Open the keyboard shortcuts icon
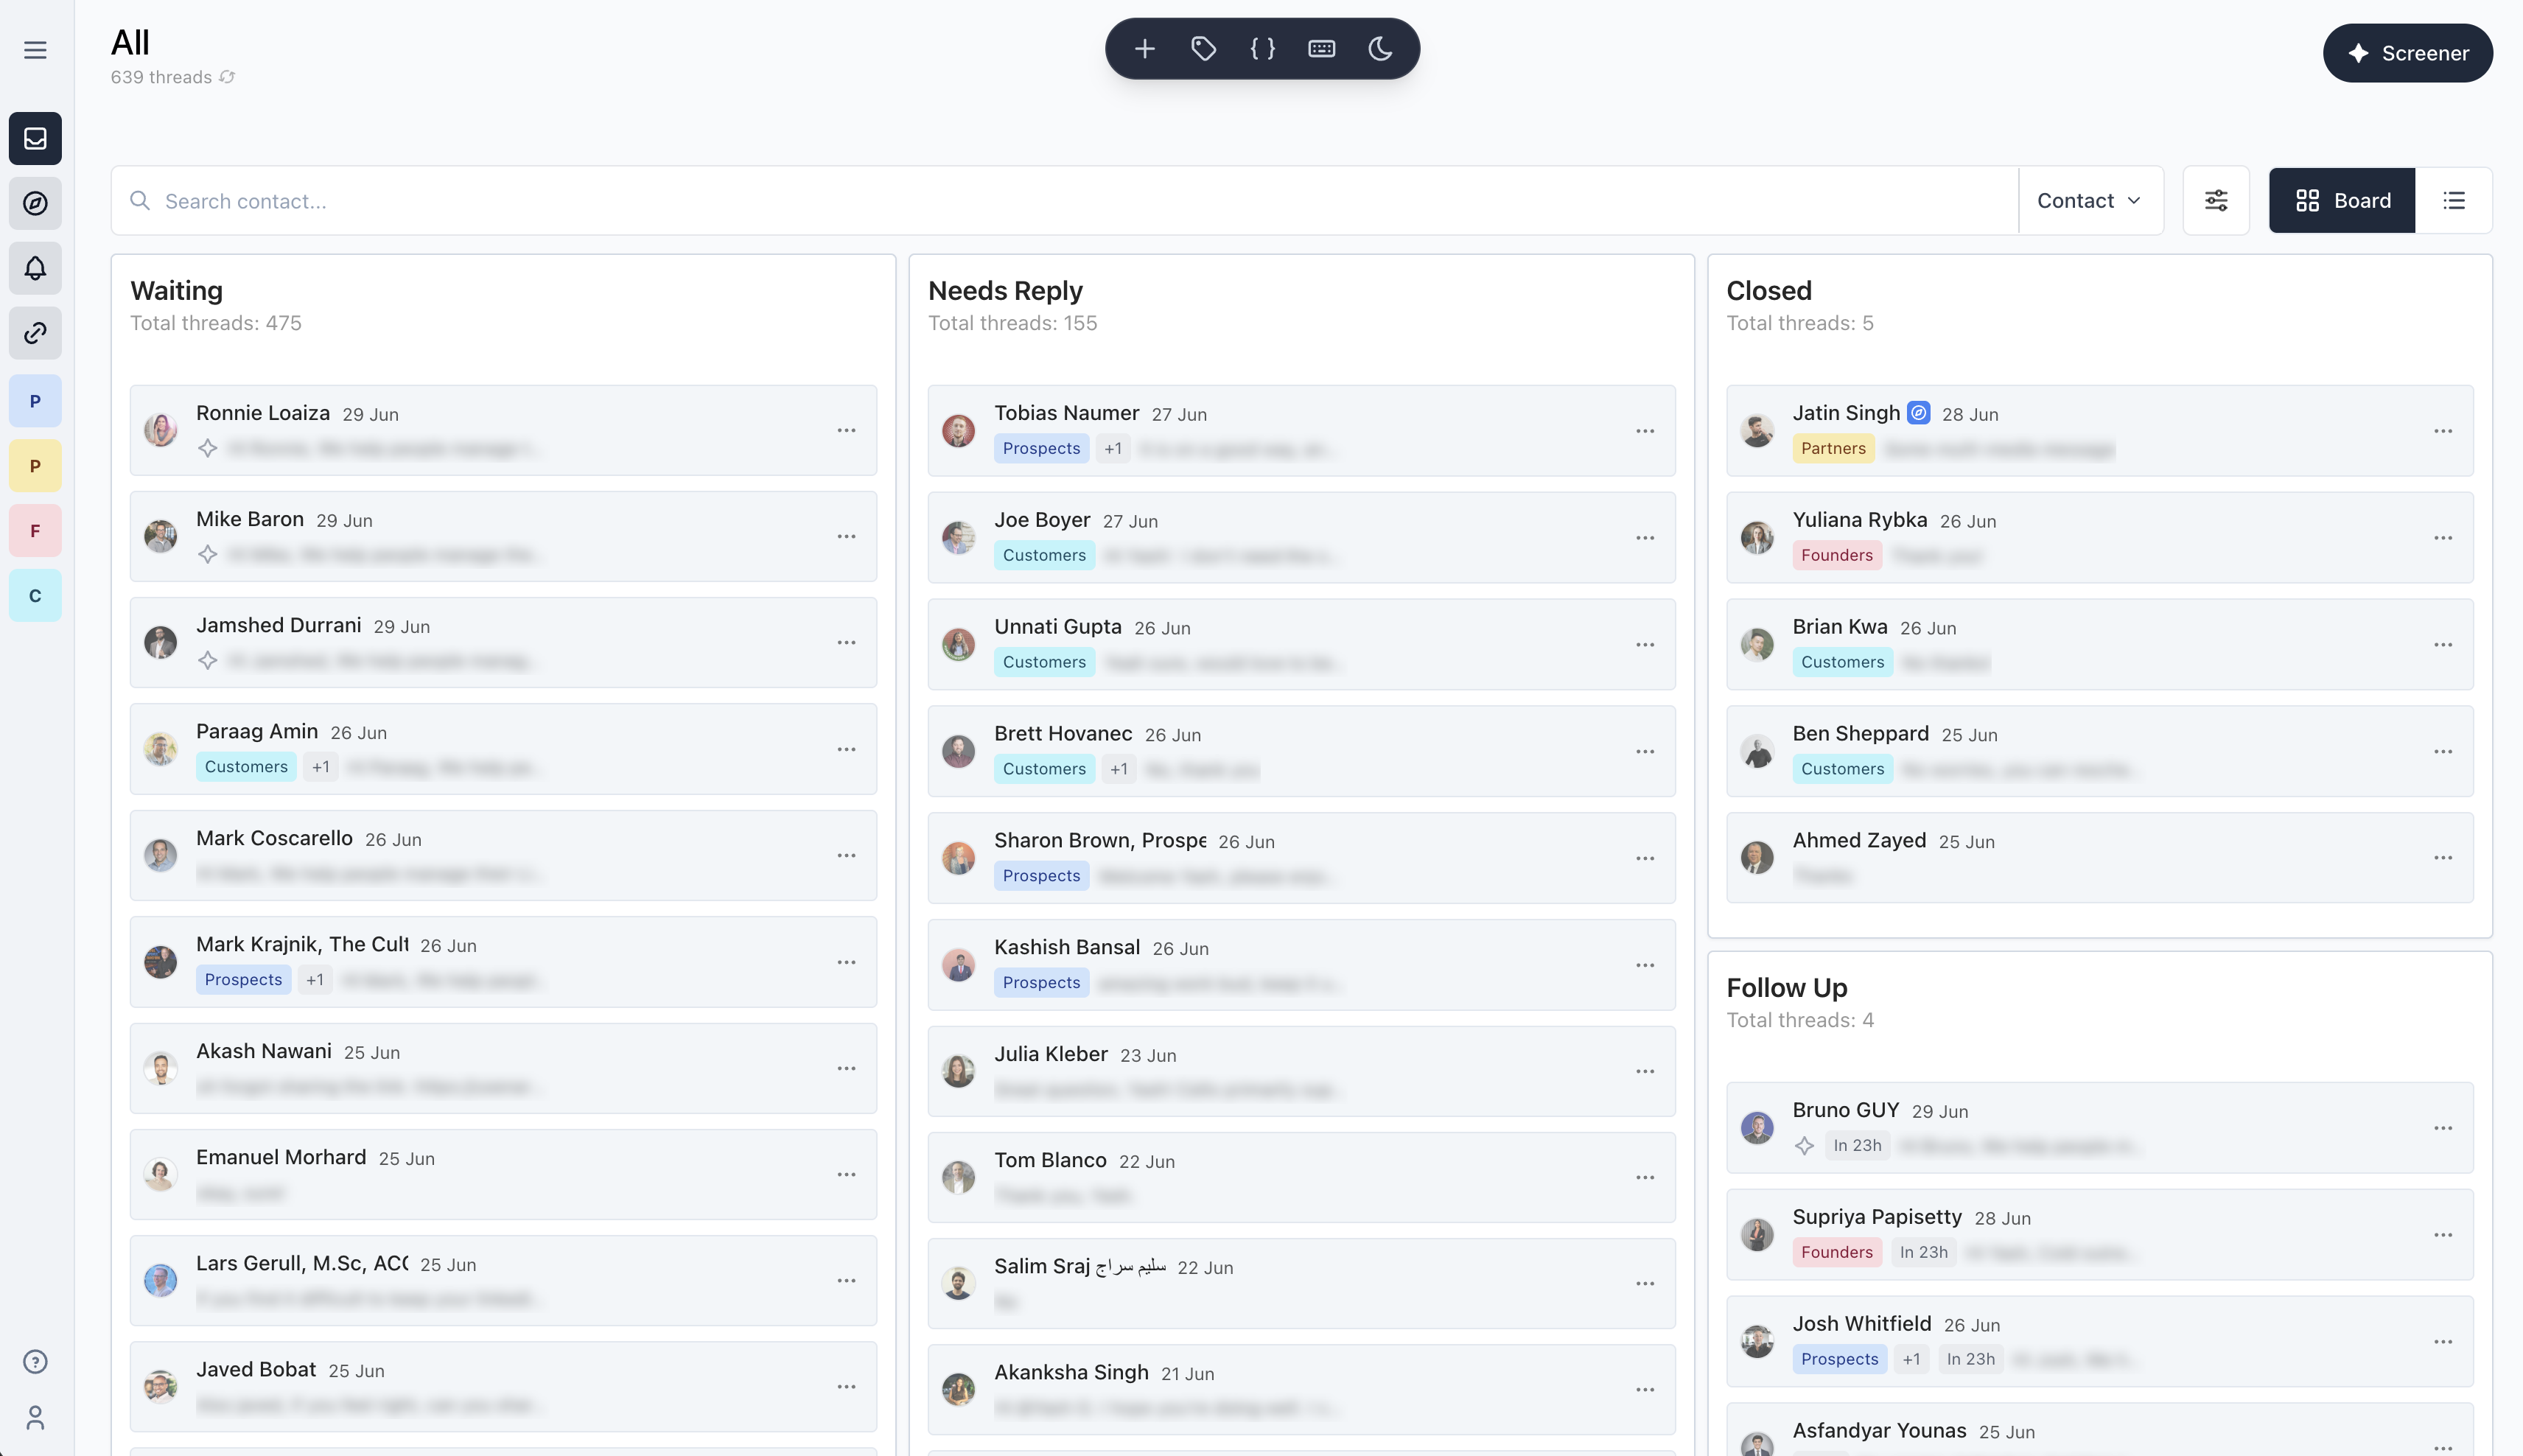This screenshot has height=1456, width=2523. click(1322, 48)
